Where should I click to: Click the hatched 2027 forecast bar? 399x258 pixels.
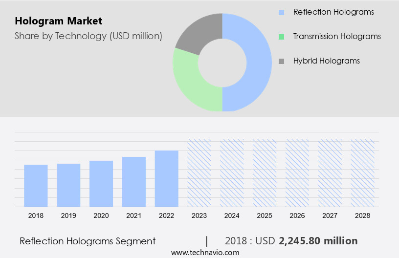tap(330, 173)
